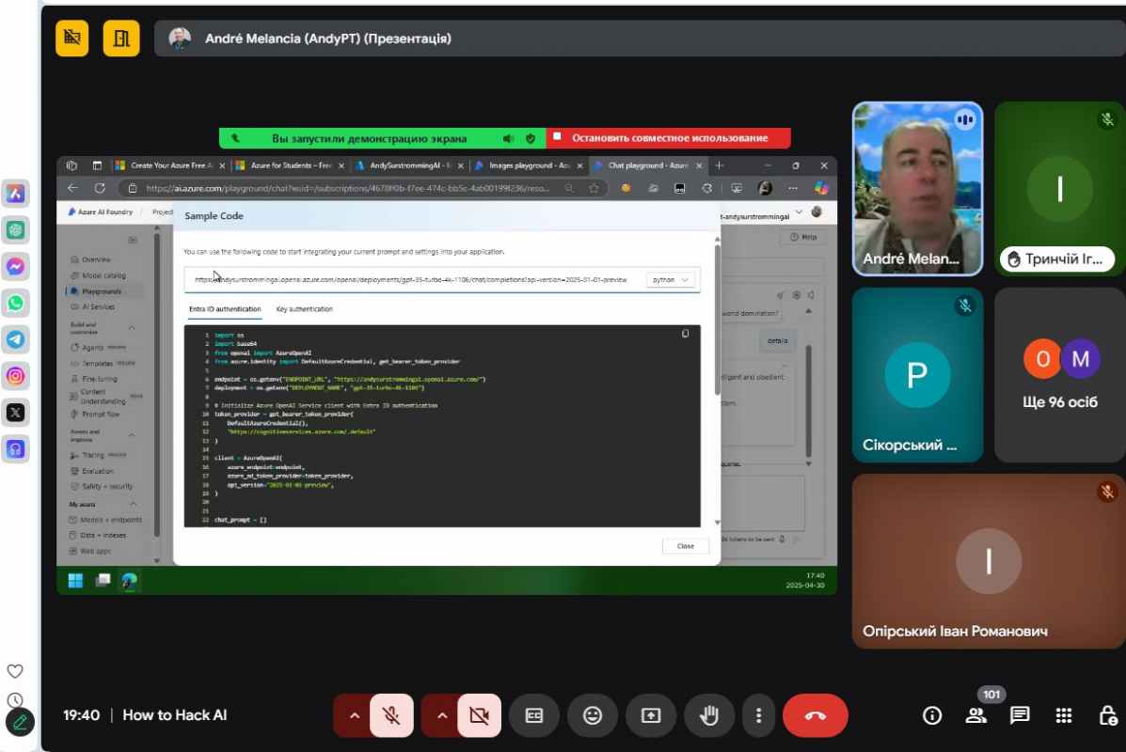Collapse Build and customize section

pos(132,328)
